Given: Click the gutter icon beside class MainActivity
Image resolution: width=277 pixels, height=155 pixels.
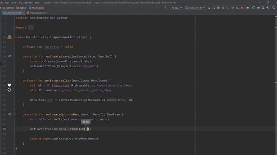Looking at the screenshot, I should point(10,37).
